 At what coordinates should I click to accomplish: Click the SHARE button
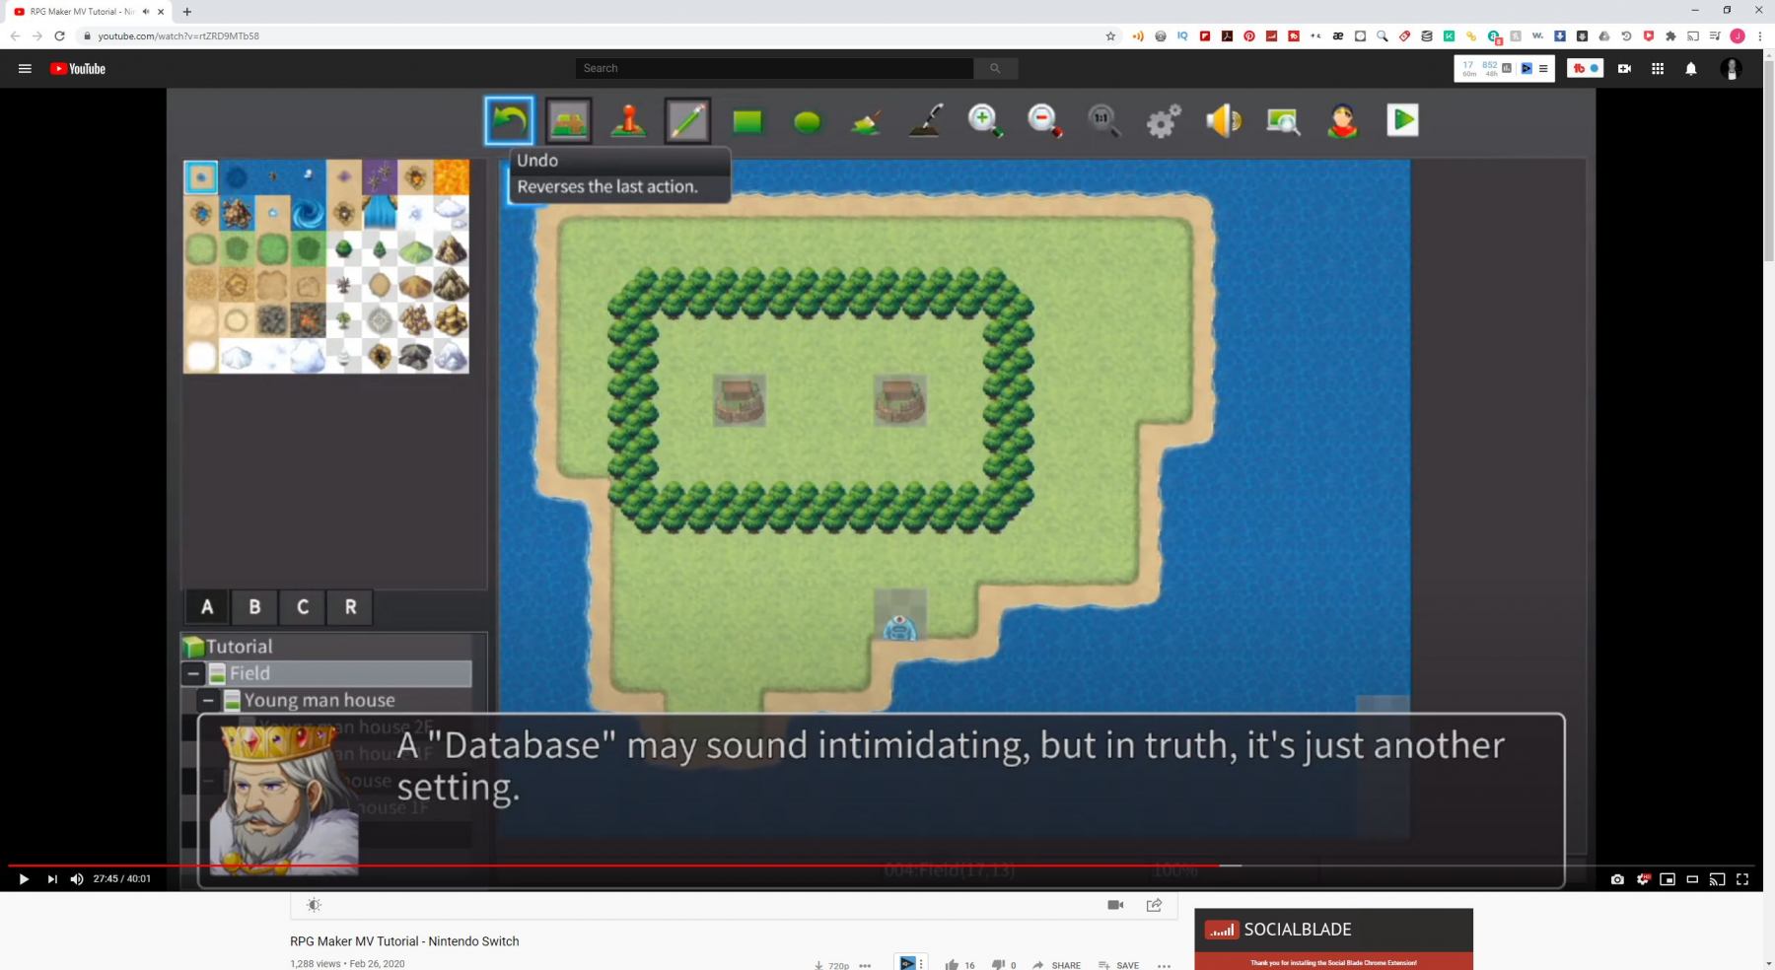click(x=1056, y=964)
